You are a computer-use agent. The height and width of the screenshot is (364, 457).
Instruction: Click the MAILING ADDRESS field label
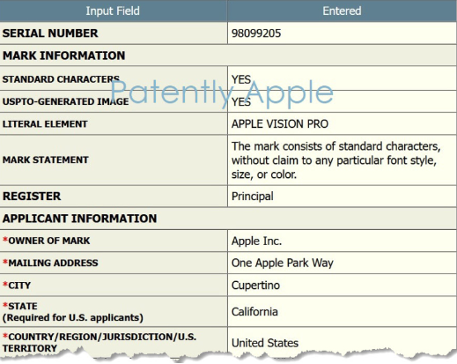click(x=50, y=263)
